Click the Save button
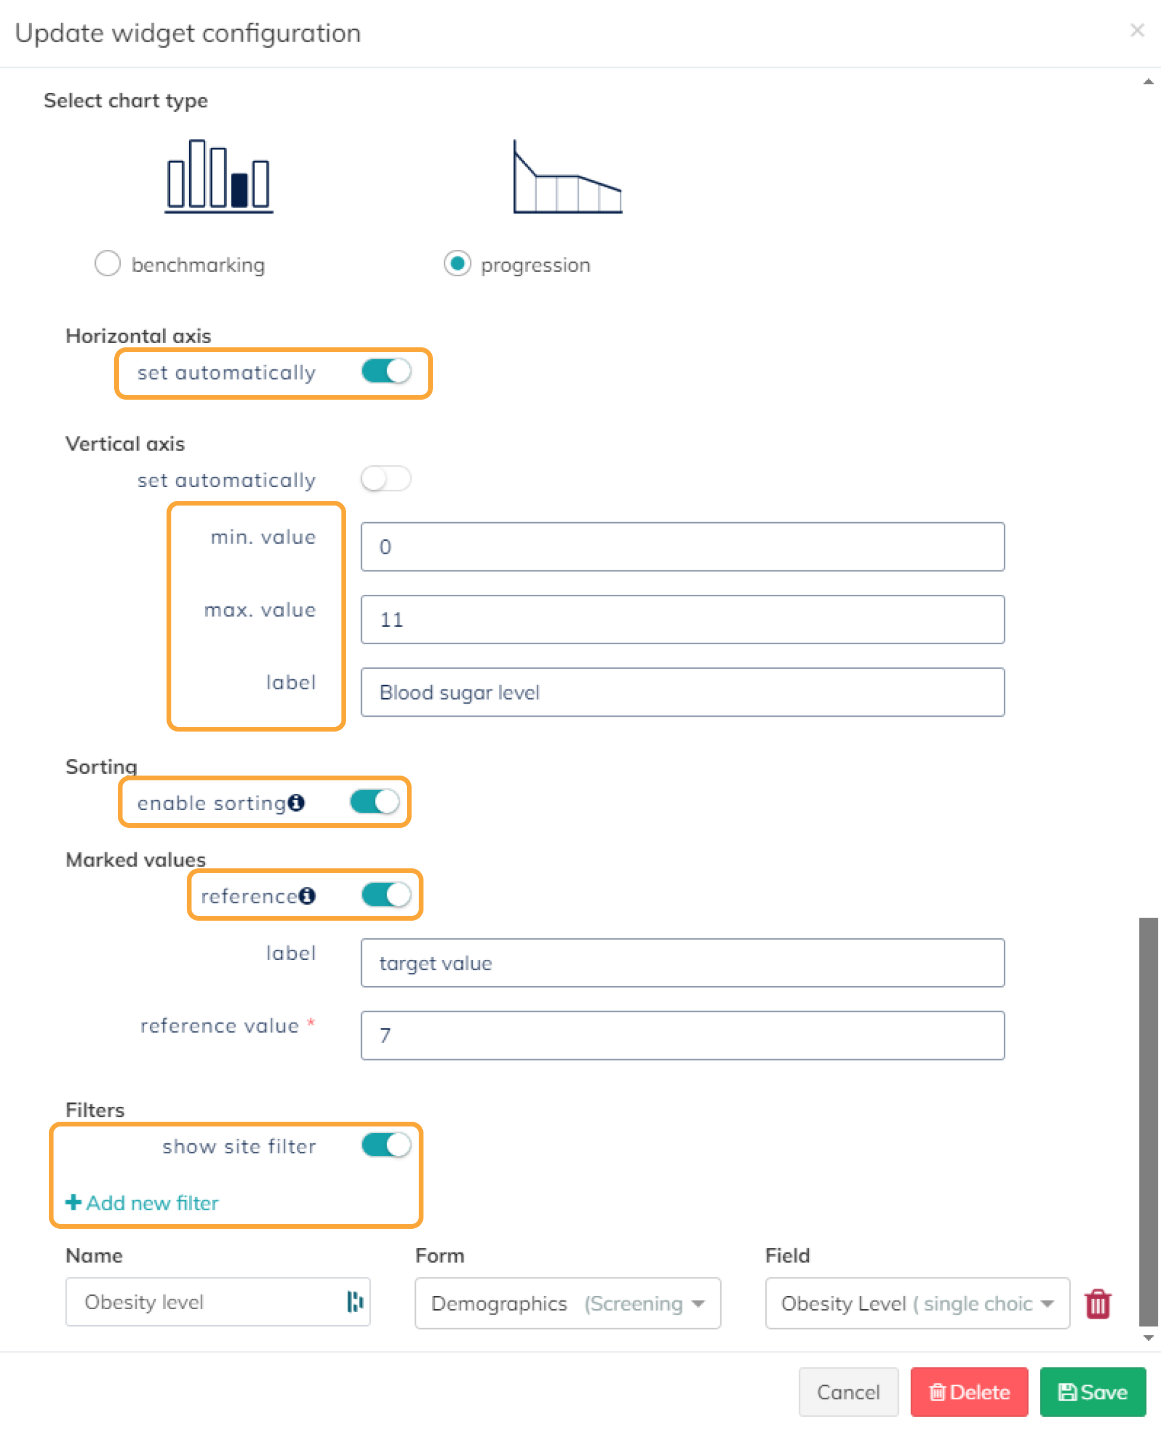Viewport: 1161px width, 1431px height. (x=1092, y=1392)
